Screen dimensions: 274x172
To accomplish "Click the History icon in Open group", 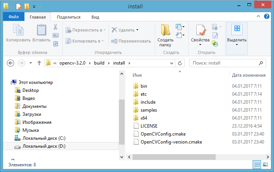I will pos(215,44).
